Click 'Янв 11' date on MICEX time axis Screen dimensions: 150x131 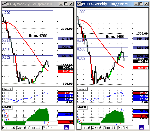pyautogui.click(x=109, y=128)
